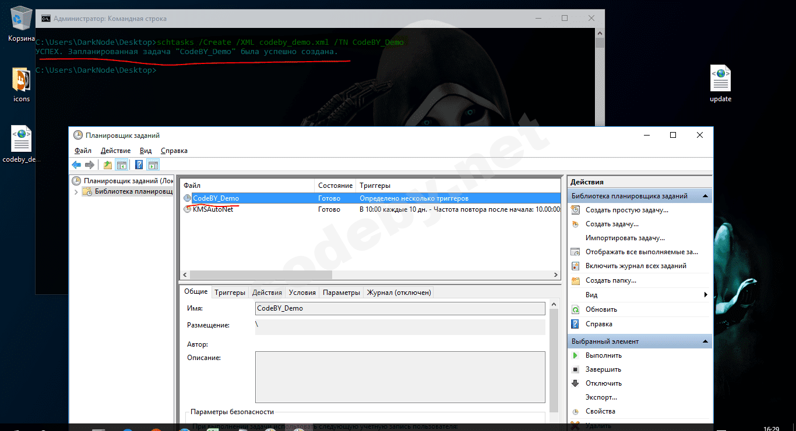The width and height of the screenshot is (796, 431).
Task: Click the task list horizontal scrollbar thumb
Action: [260, 275]
